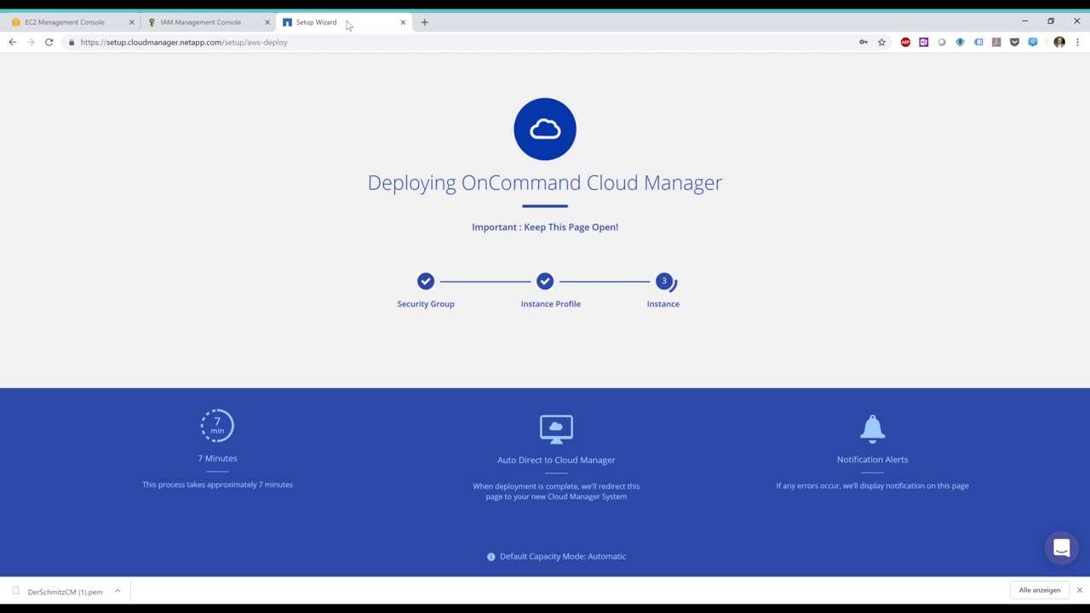This screenshot has width=1090, height=613.
Task: Bookmark this page with the star icon
Action: [x=881, y=42]
